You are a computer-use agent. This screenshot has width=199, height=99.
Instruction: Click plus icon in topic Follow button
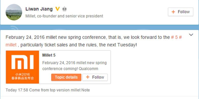pyautogui.click(x=88, y=77)
